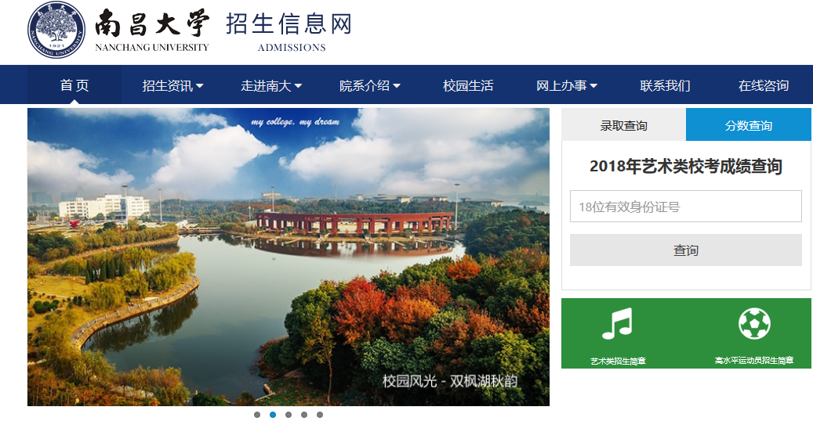Select the first carousel dot indicator

(257, 414)
